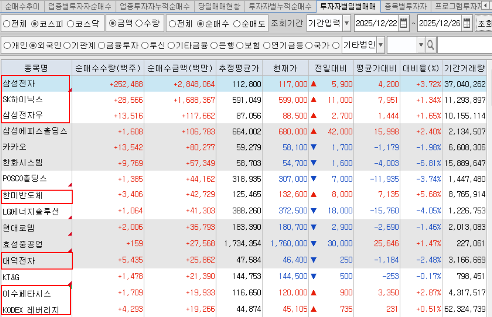The width and height of the screenshot is (492, 317).
Task: Expand the stock code dropdown arrow
Action: [421, 45]
